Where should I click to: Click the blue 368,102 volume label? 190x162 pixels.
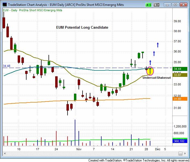pyautogui.click(x=180, y=141)
